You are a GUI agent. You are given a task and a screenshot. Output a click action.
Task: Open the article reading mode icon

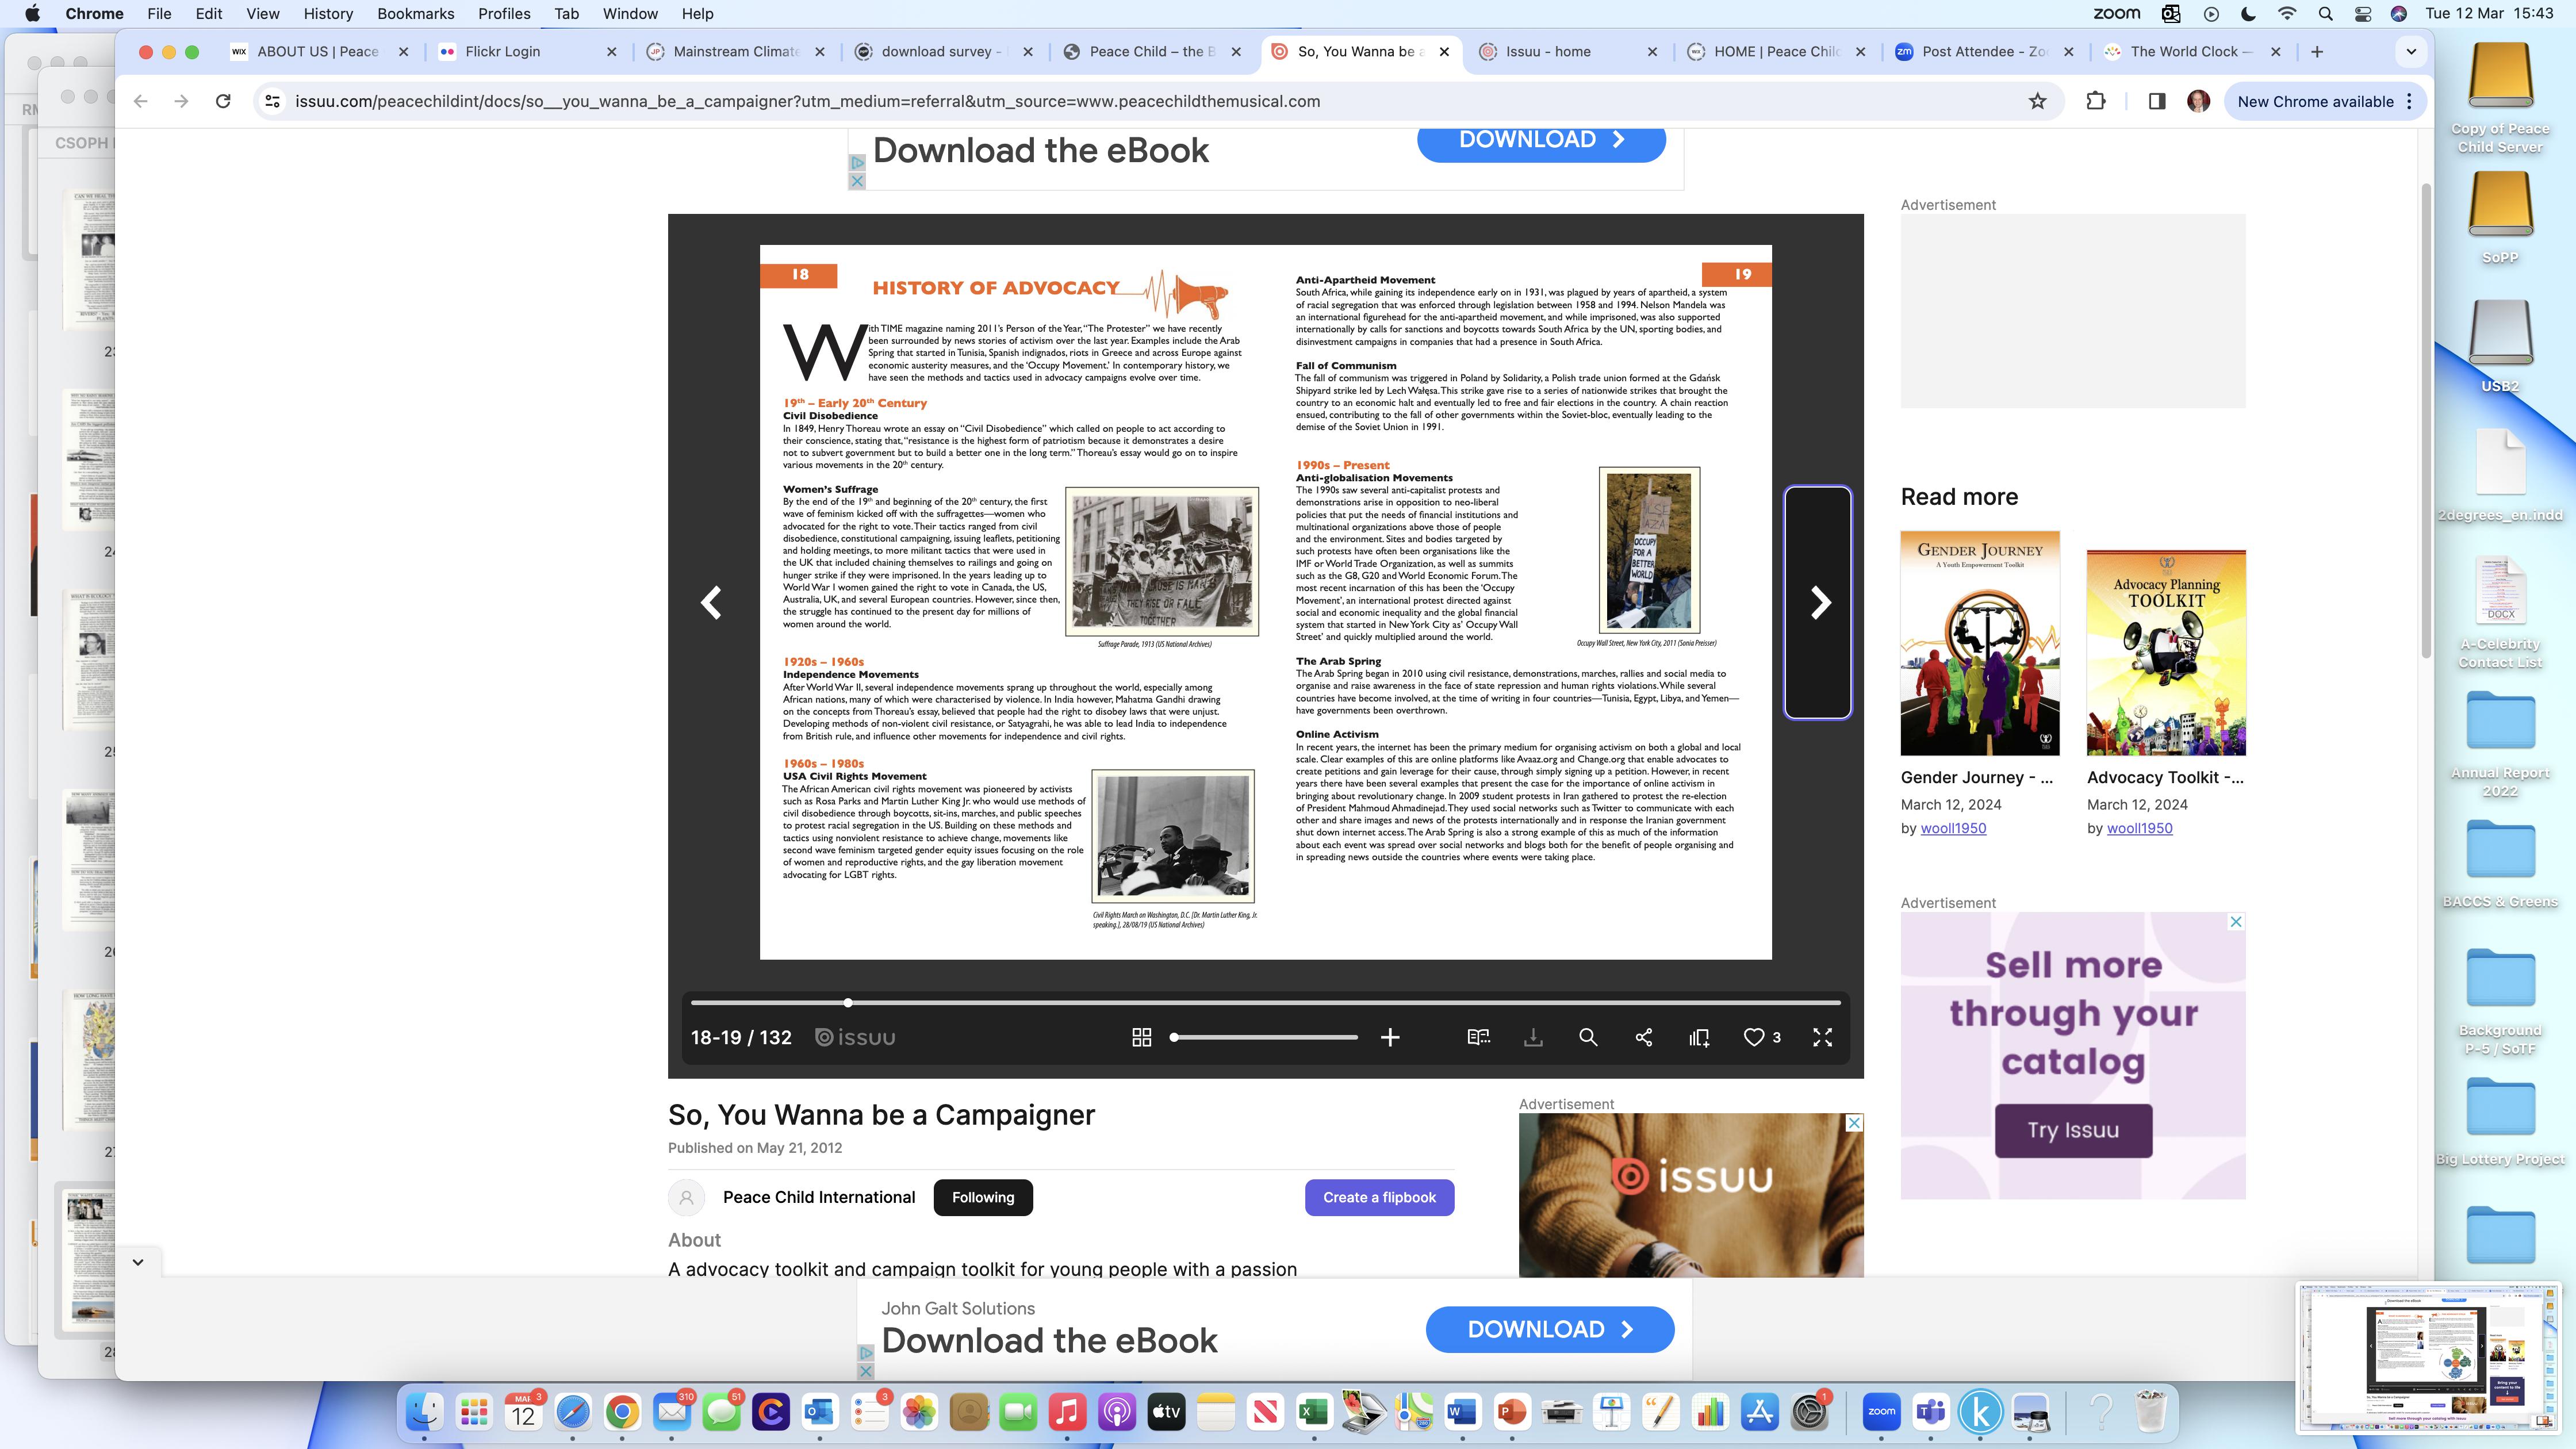(x=1478, y=1037)
